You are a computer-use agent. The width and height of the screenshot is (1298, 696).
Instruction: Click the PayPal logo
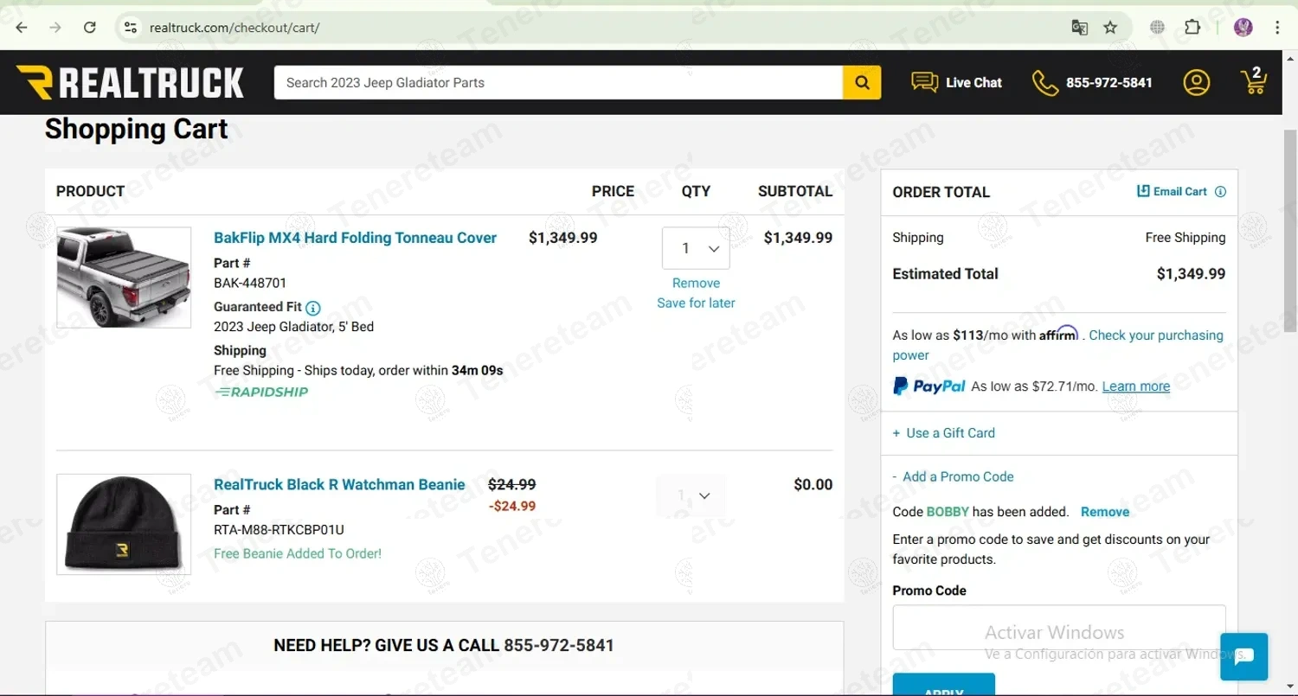pyautogui.click(x=929, y=386)
